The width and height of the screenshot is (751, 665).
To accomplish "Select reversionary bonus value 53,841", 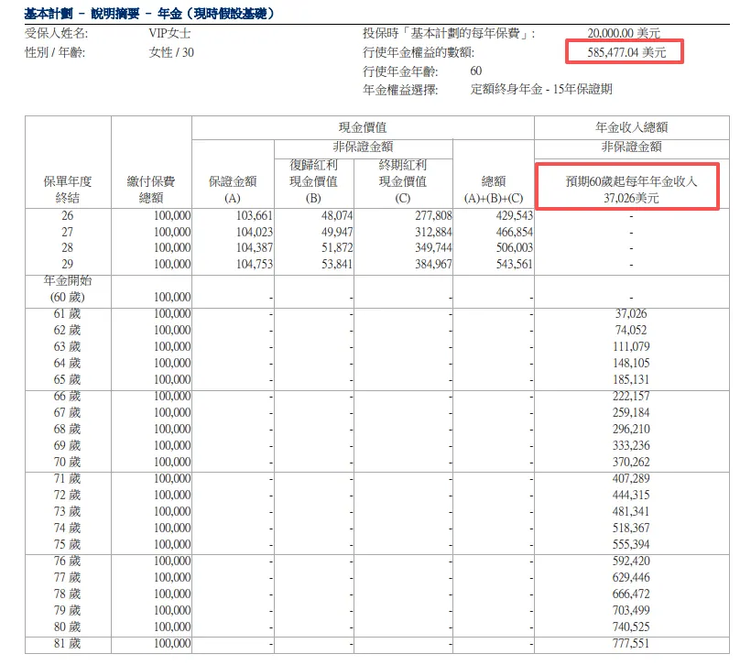I will tap(337, 265).
